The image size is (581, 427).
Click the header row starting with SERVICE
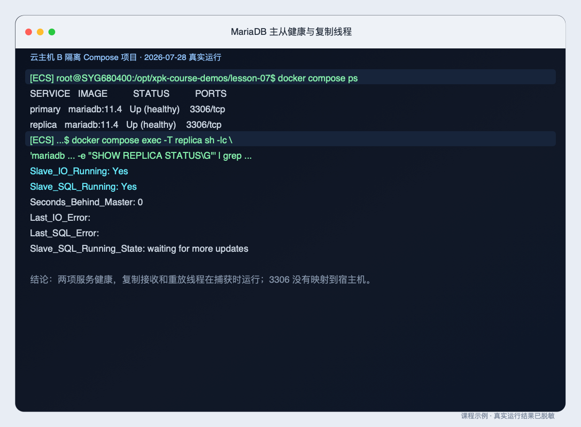[x=128, y=93]
